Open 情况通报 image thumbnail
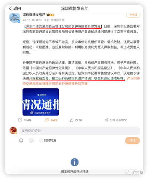Image resolution: width=148 pixels, height=179 pixels. tap(41, 102)
